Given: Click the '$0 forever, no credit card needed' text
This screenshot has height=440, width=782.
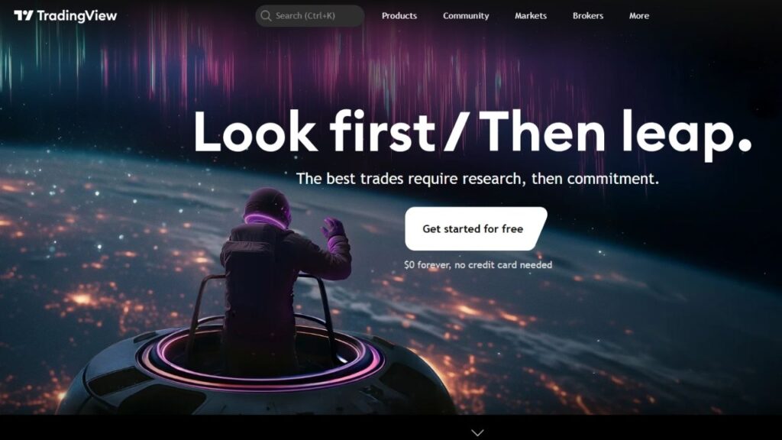Looking at the screenshot, I should pos(478,265).
